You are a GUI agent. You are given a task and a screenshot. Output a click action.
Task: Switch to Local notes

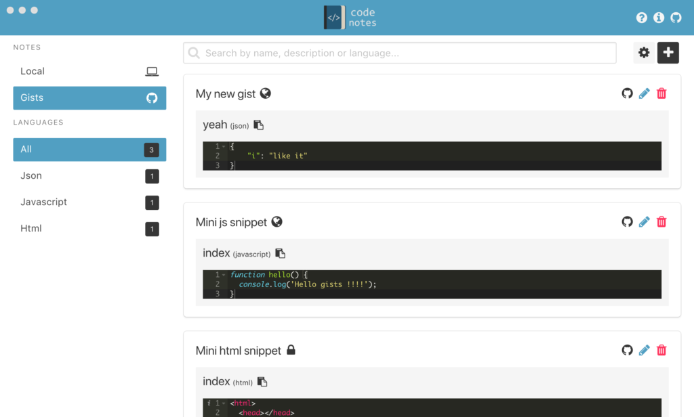coord(89,71)
